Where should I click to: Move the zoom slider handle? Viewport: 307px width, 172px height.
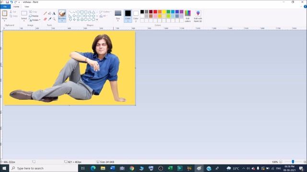pyautogui.click(x=293, y=161)
